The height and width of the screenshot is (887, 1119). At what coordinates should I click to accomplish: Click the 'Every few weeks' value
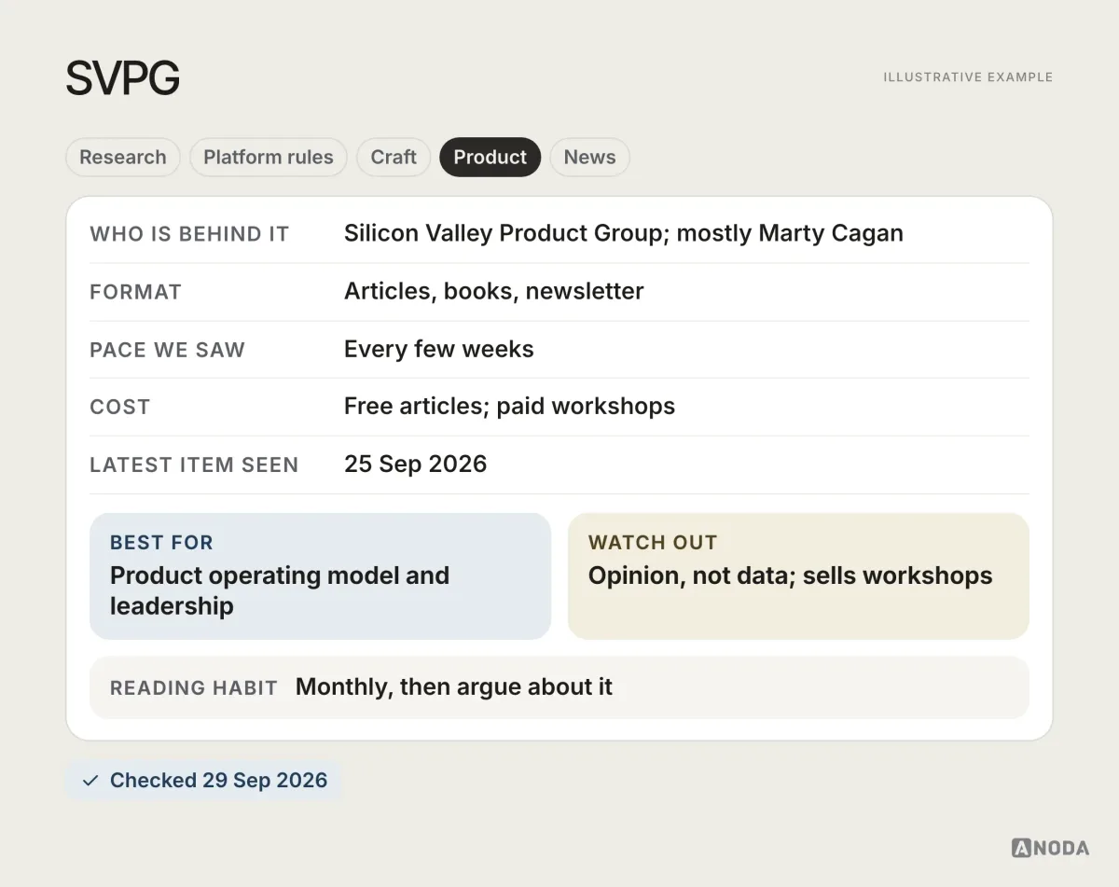point(439,349)
